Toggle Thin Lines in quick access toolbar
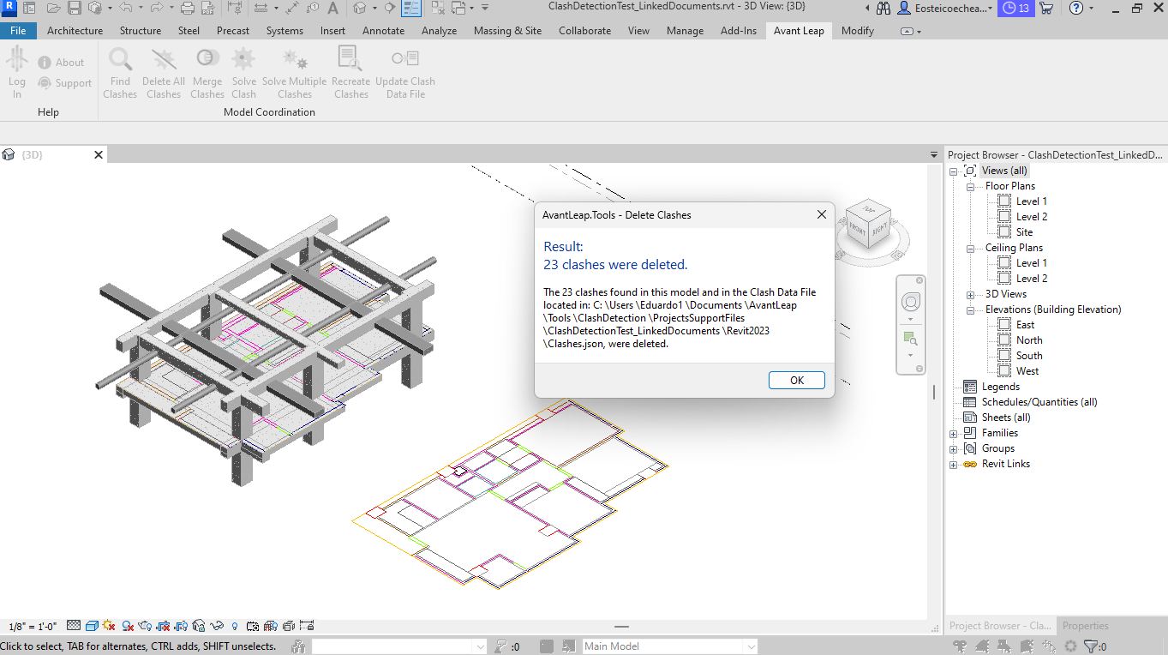The height and width of the screenshot is (655, 1168). 411,9
